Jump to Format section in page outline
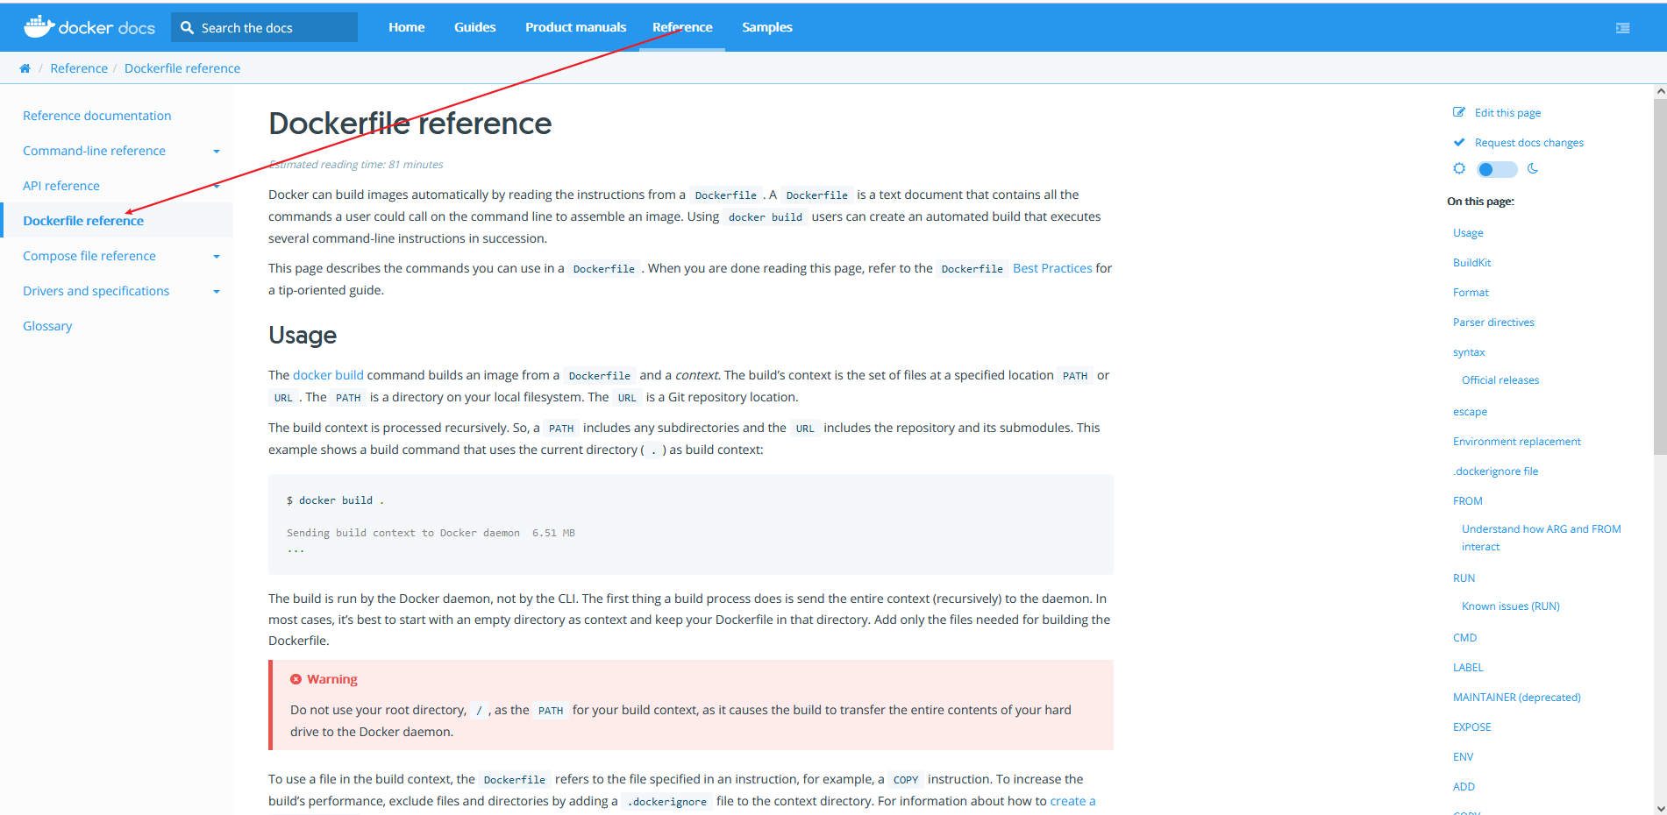This screenshot has height=815, width=1667. pos(1471,293)
